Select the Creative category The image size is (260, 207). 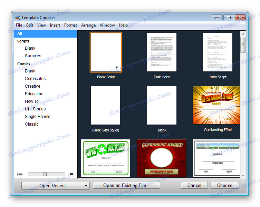32,86
